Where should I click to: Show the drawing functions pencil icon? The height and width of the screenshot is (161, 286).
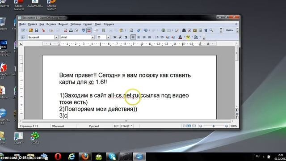[177, 30]
